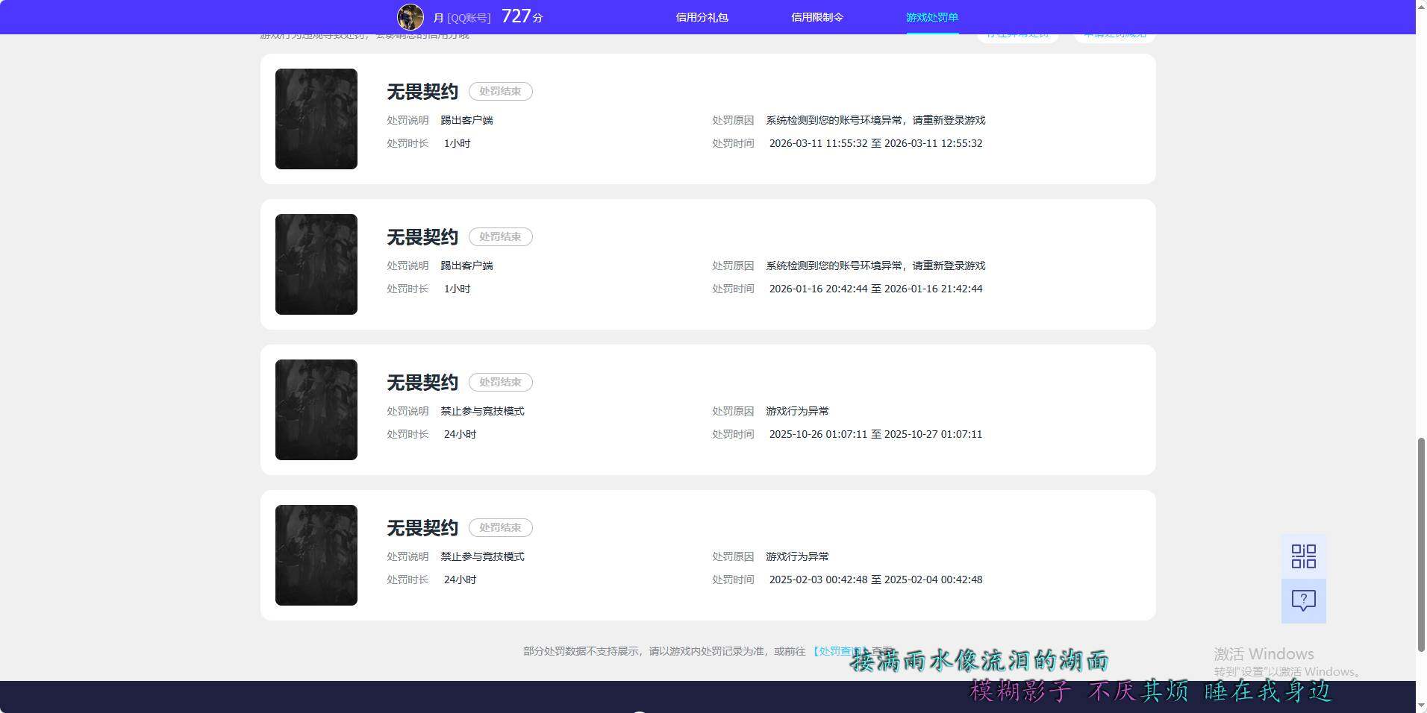The width and height of the screenshot is (1427, 713).
Task: Open the 【处罚查询】 link at the bottom
Action: (x=838, y=650)
